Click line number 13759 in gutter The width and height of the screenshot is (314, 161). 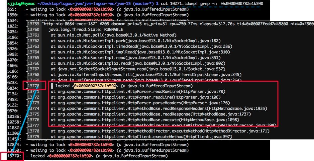34,24
